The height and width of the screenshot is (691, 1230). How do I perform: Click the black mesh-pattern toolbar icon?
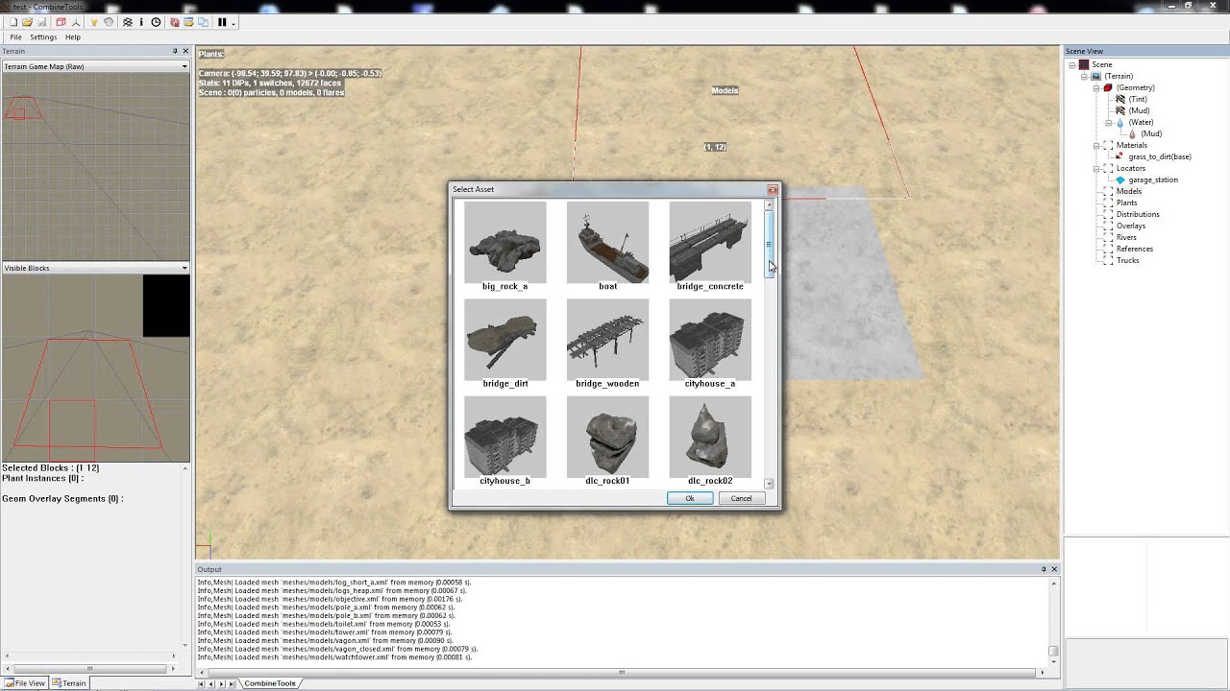click(128, 22)
